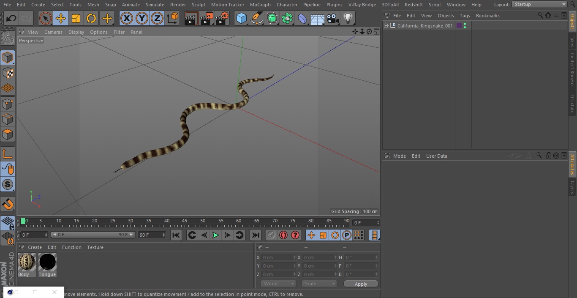577x298 pixels.
Task: Toggle the coordinate system cube icon
Action: 173,18
